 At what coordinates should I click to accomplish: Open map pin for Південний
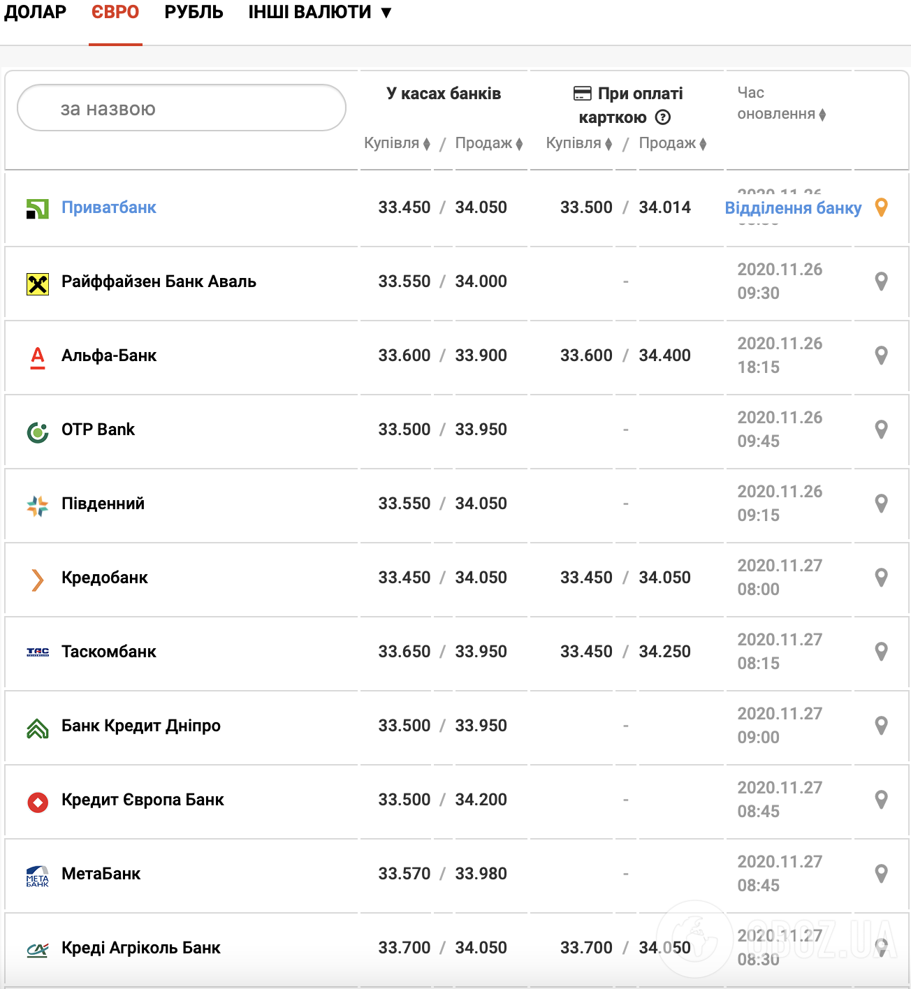coord(882,504)
